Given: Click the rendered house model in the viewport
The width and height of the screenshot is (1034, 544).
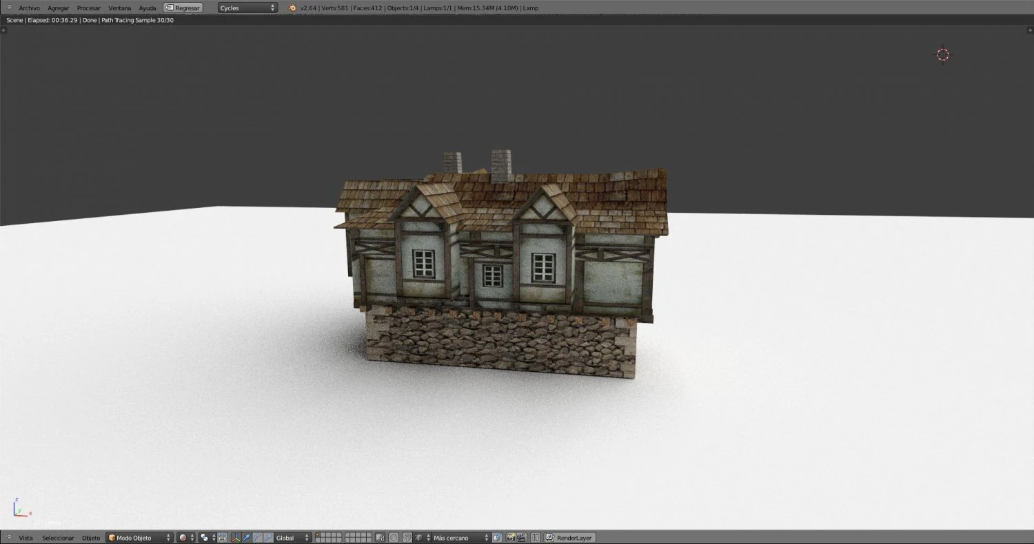Looking at the screenshot, I should pos(501,264).
